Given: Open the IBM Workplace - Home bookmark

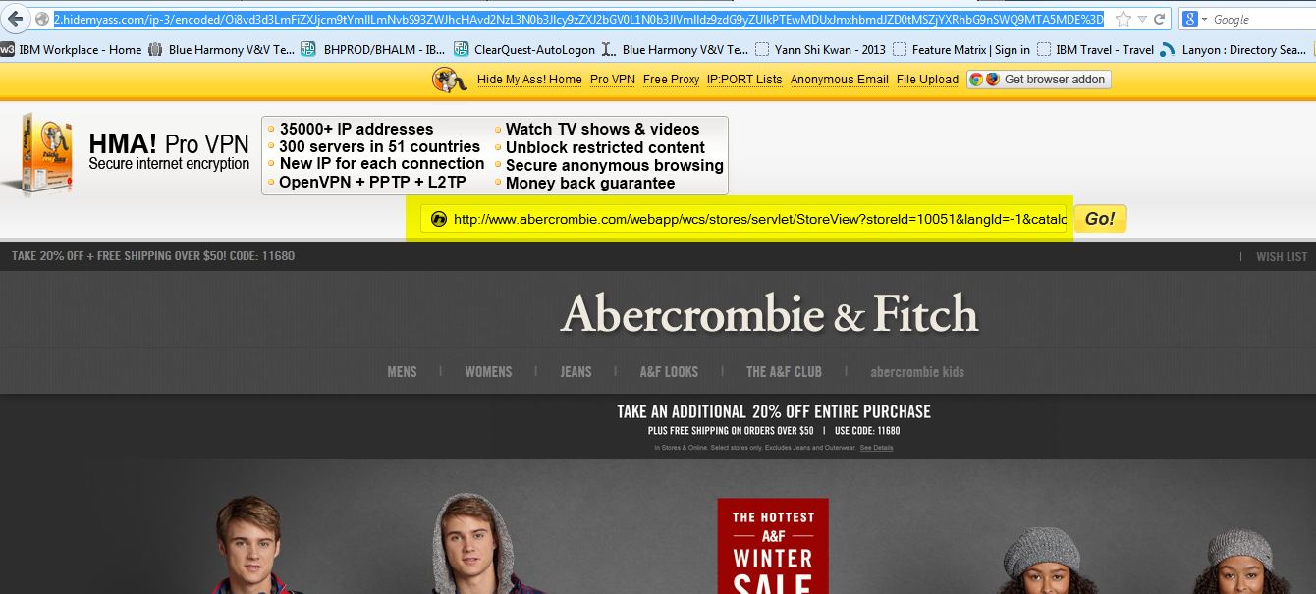Looking at the screenshot, I should (72, 49).
